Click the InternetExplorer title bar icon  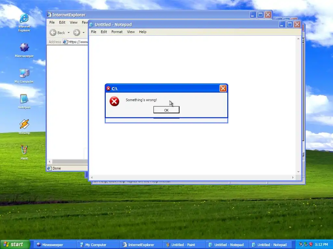49,15
